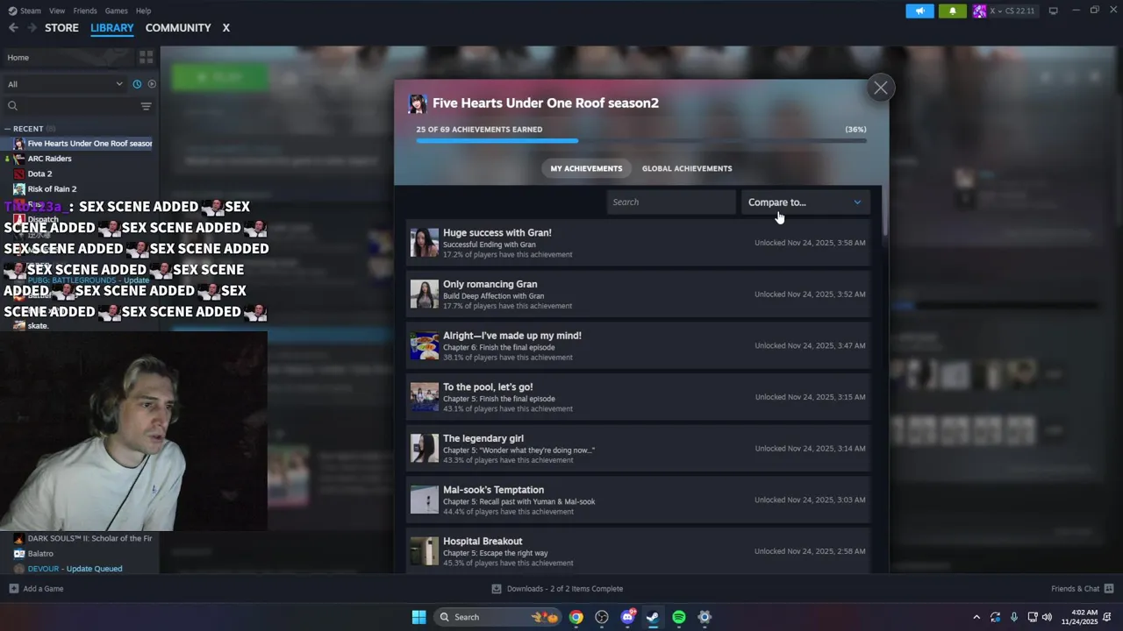This screenshot has height=631, width=1123.
Task: Toggle ready-to-play filter icon
Action: click(152, 84)
